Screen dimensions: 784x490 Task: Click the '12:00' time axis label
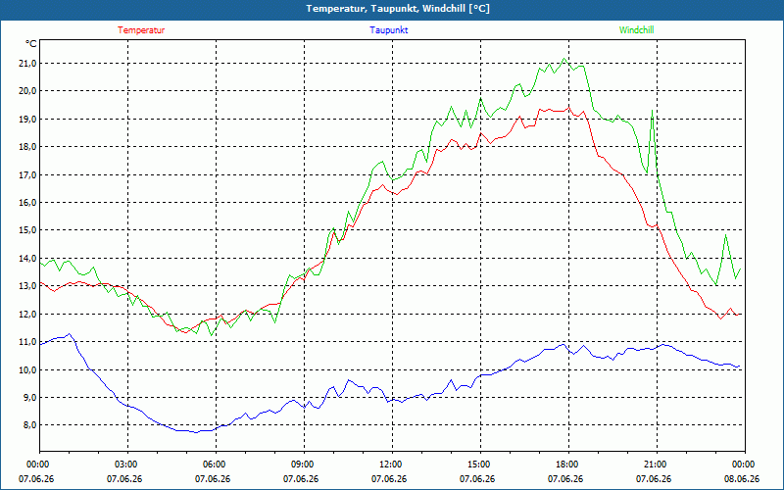389,465
